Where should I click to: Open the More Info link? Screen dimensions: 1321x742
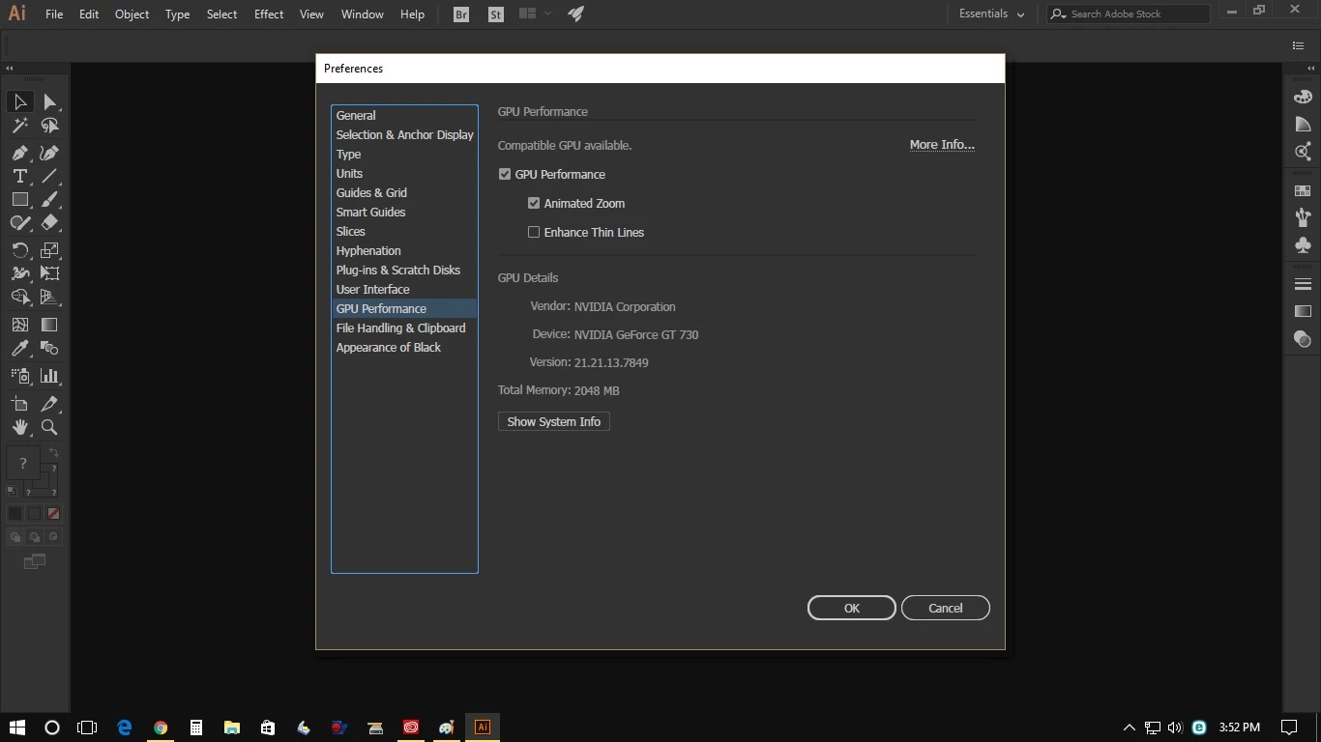click(x=942, y=145)
